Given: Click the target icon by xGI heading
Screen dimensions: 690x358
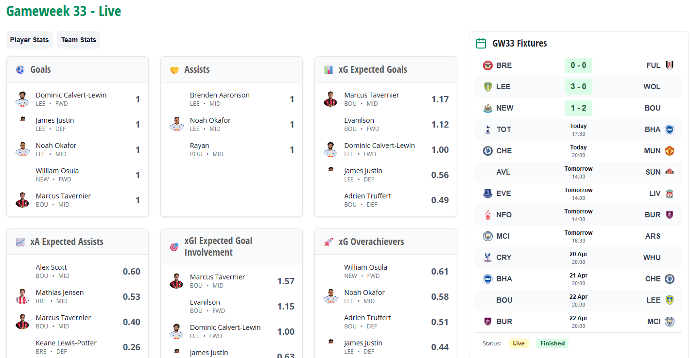Looking at the screenshot, I should [174, 247].
